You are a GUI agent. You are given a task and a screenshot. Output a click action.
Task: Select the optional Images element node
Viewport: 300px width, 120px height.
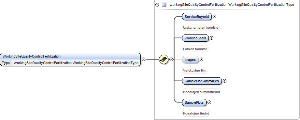pyautogui.click(x=190, y=60)
